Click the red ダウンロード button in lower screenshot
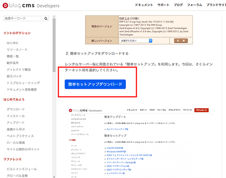226x178 pixels. click(202, 110)
